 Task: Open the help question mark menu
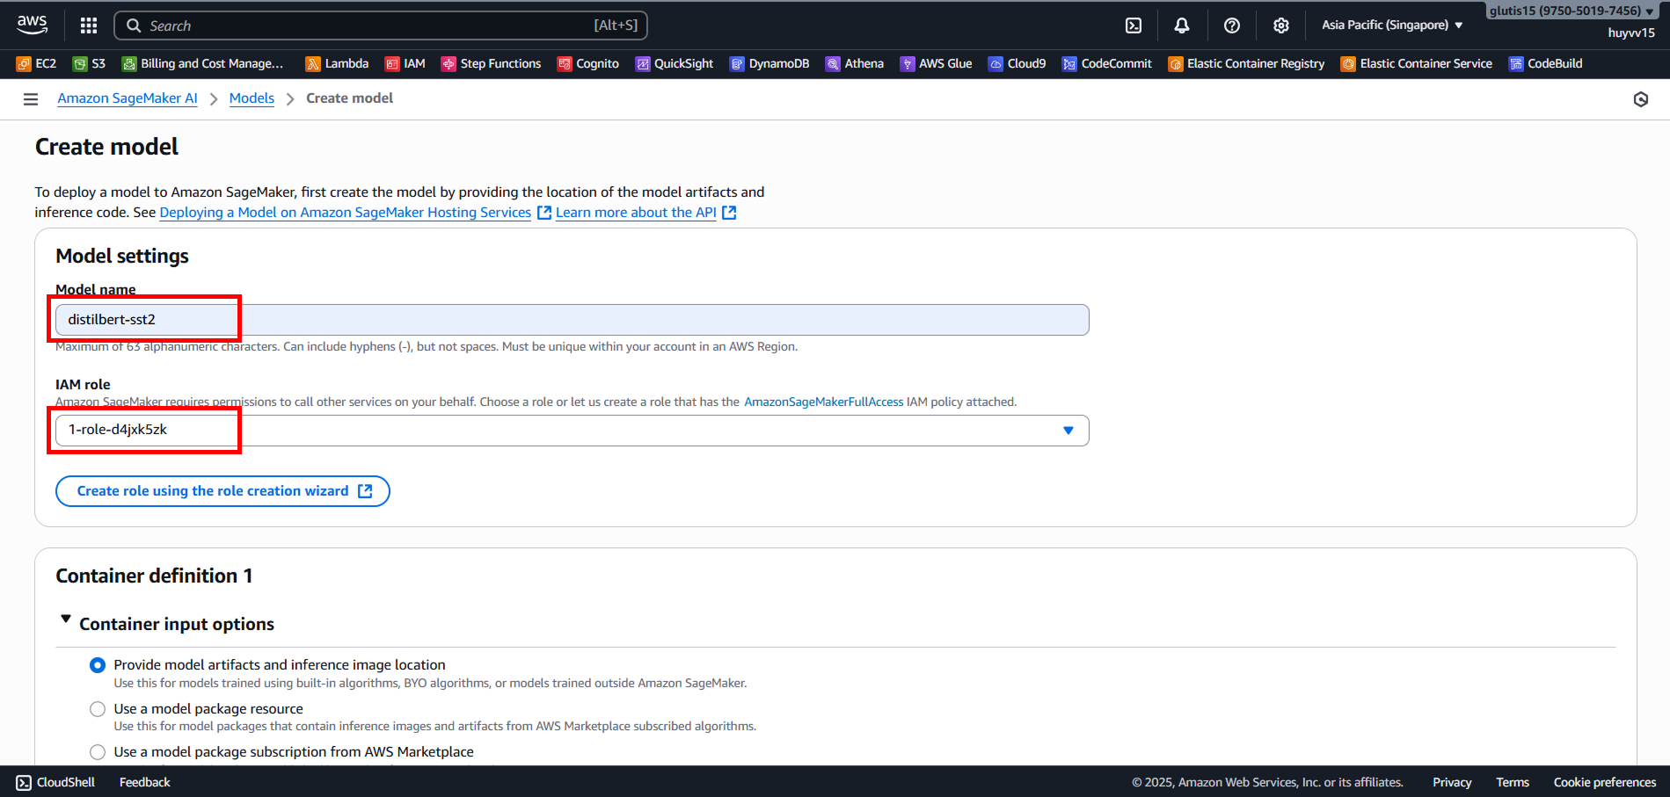tap(1232, 25)
